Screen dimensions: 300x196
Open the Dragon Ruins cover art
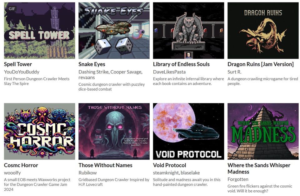pos(263,30)
